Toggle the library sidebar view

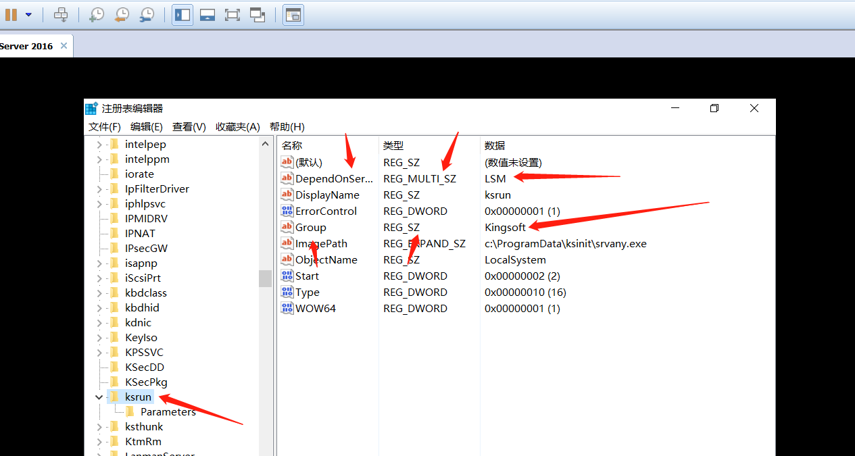click(x=182, y=14)
